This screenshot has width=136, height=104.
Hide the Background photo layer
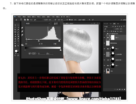pos(104,71)
